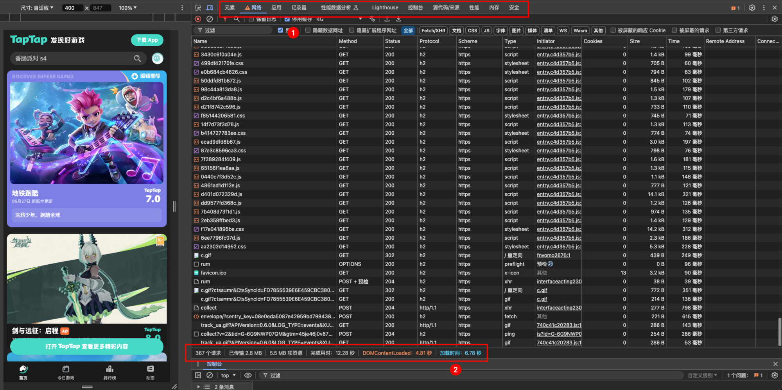The width and height of the screenshot is (782, 390).
Task: Click the import HAR file upload icon
Action: coord(387,19)
